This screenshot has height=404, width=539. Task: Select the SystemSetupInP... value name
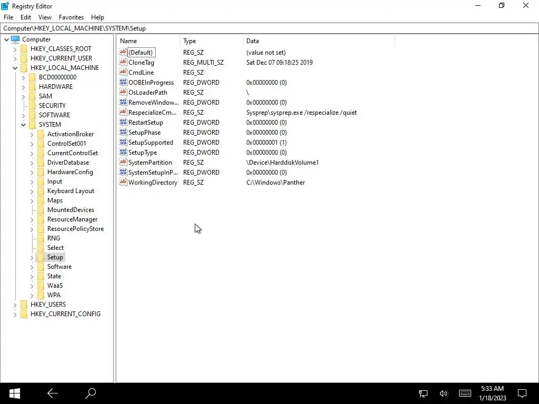153,173
